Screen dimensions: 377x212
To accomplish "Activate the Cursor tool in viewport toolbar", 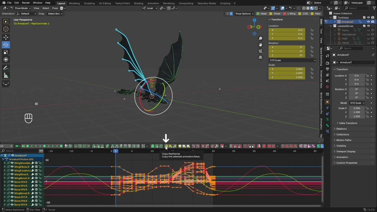I will click(6, 29).
